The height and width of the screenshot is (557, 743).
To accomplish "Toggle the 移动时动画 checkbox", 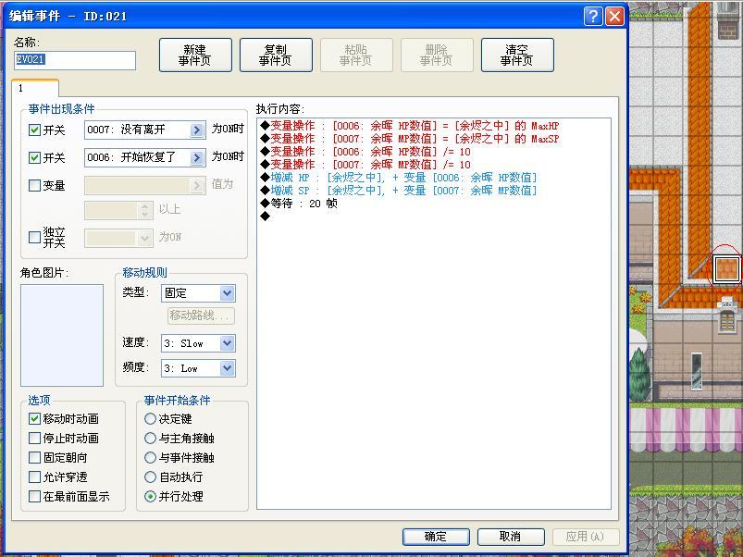I will (x=34, y=419).
